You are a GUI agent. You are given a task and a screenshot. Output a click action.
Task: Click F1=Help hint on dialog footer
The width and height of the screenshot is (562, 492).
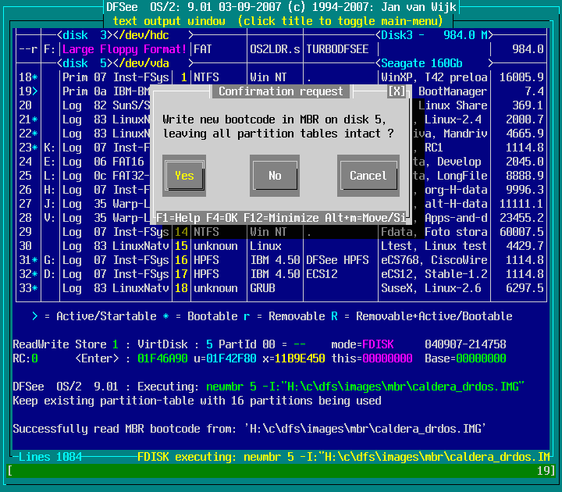click(x=178, y=218)
